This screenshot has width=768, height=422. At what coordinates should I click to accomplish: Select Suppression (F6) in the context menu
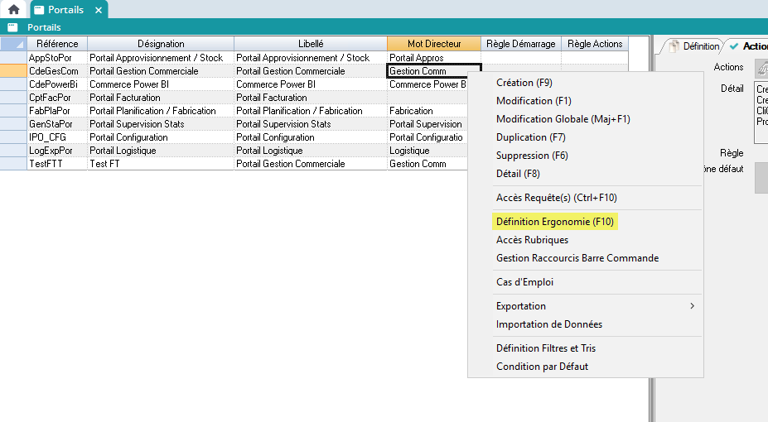point(534,156)
